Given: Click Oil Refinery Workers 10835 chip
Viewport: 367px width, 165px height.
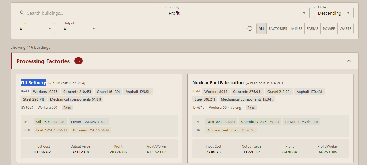Looking at the screenshot, I should click(x=45, y=92).
